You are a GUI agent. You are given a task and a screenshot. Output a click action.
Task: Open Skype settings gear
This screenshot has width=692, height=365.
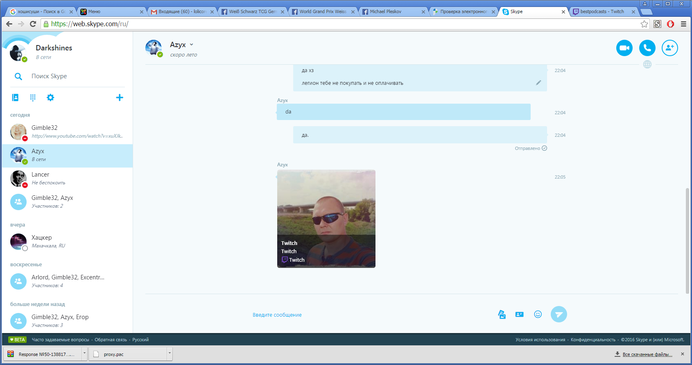pyautogui.click(x=50, y=97)
